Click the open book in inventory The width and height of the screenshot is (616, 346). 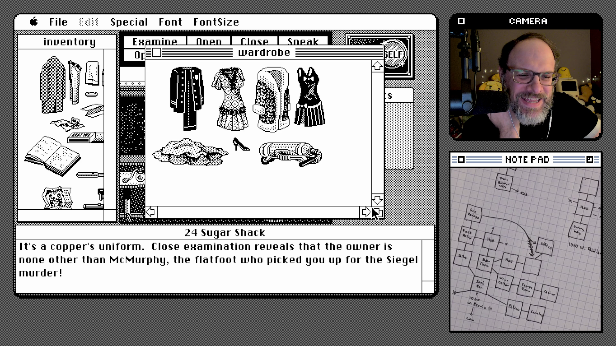tap(52, 156)
